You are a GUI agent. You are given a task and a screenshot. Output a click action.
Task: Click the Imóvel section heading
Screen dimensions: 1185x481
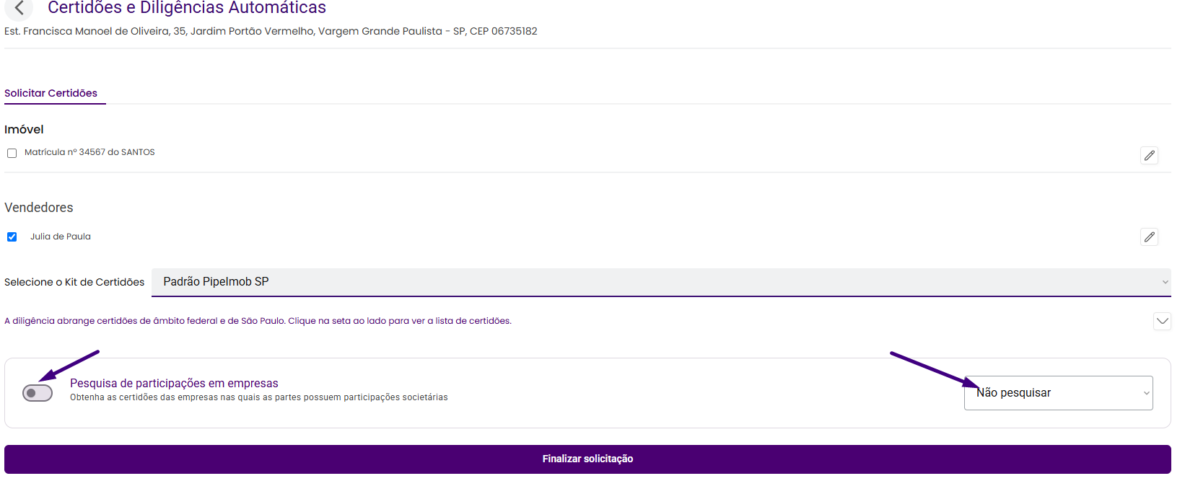click(24, 130)
